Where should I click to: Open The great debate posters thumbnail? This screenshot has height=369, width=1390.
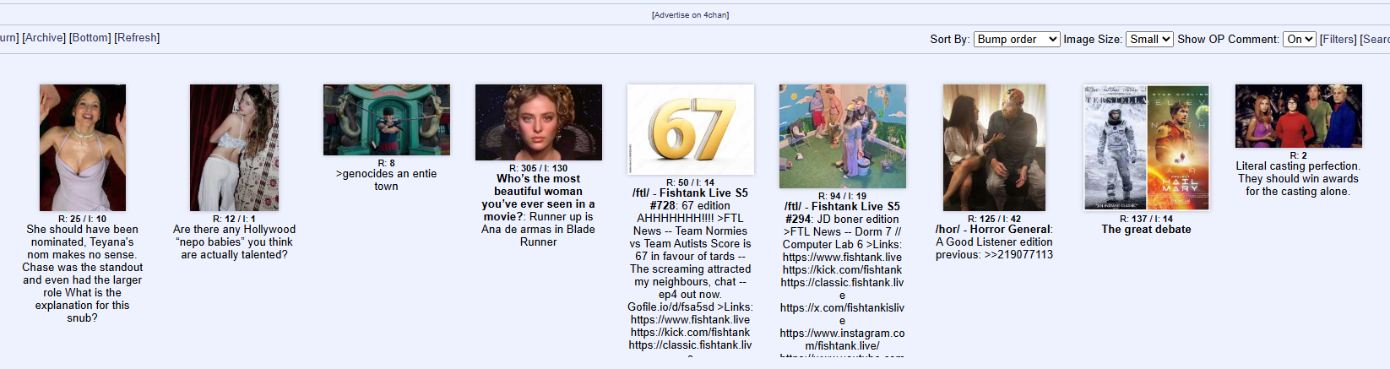coord(1147,148)
